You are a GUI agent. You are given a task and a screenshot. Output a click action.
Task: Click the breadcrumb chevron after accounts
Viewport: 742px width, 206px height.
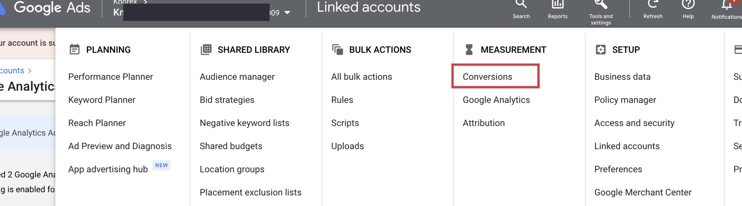(x=30, y=71)
